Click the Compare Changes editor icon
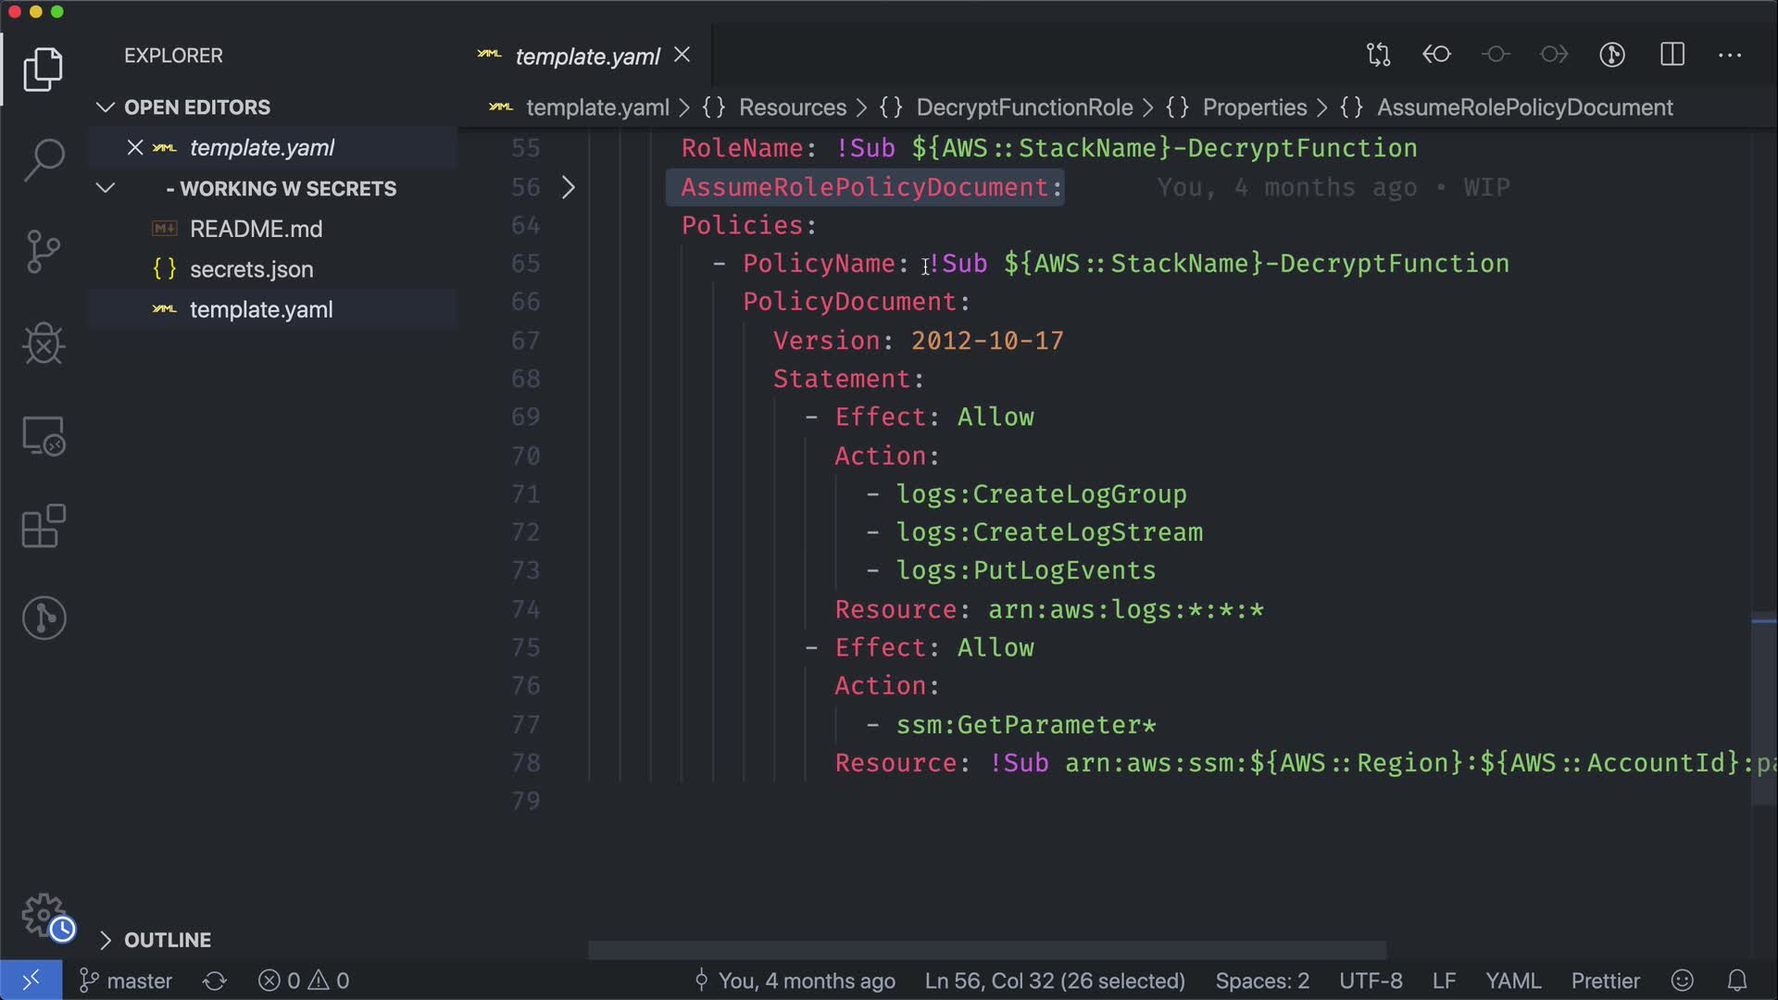Screen dimensions: 1778x1000 (1378, 56)
